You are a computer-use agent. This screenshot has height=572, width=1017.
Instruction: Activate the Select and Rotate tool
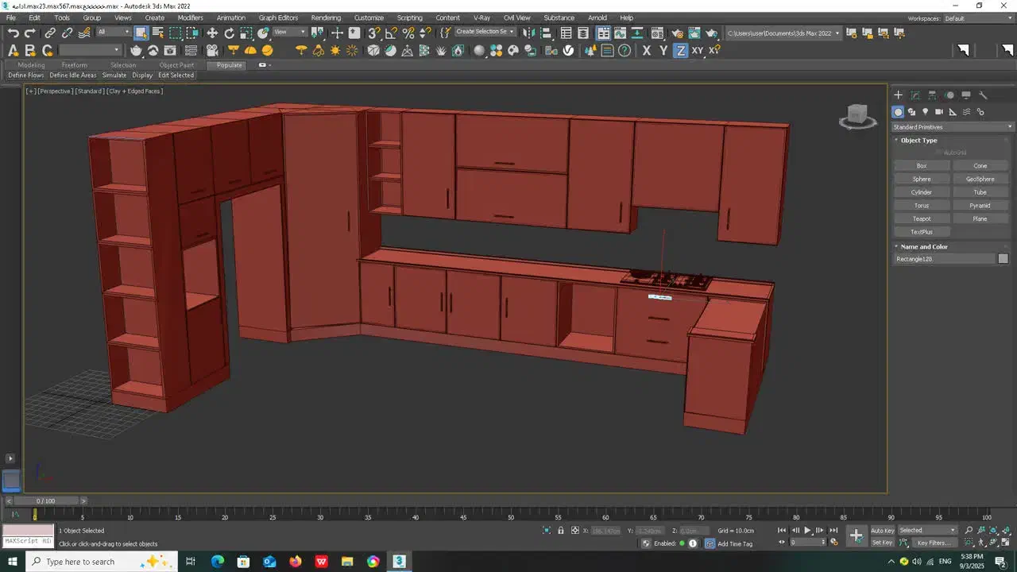pos(230,33)
